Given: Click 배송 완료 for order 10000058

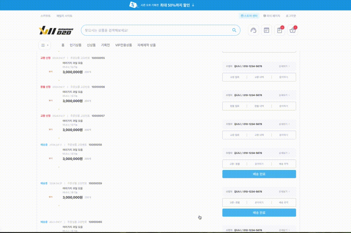Looking at the screenshot, I should [x=259, y=174].
